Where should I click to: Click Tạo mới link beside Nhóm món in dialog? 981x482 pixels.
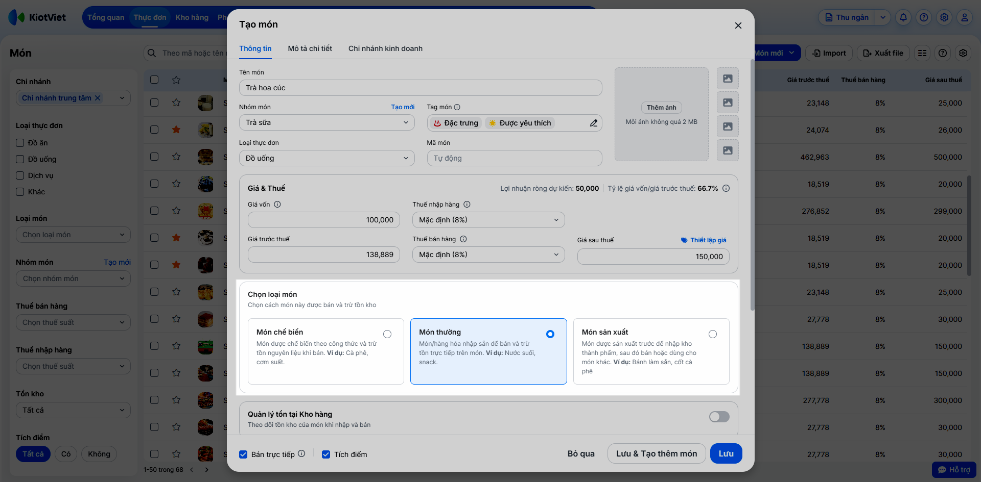[403, 107]
